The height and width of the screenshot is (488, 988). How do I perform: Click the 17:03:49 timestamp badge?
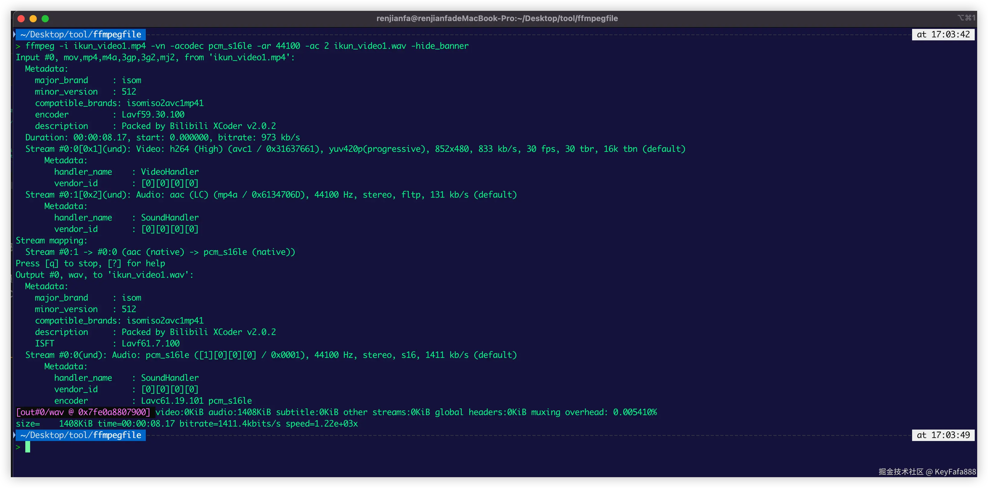(x=943, y=435)
